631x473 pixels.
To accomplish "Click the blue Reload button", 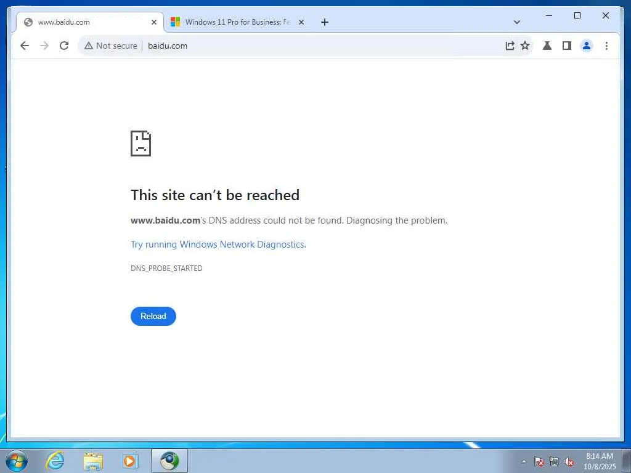I will pos(153,316).
